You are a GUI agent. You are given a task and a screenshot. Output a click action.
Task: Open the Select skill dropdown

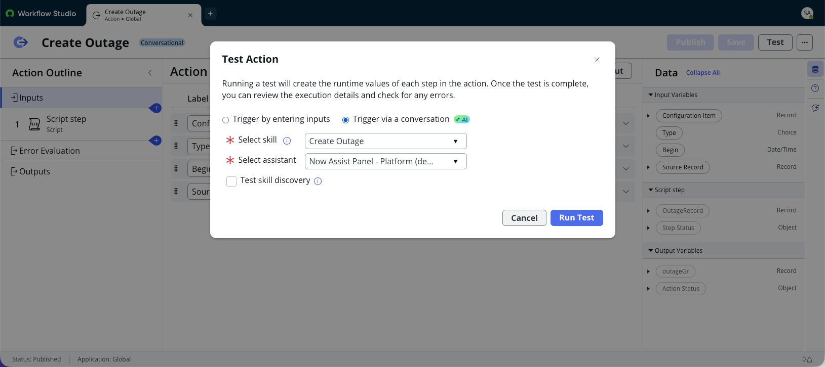385,141
